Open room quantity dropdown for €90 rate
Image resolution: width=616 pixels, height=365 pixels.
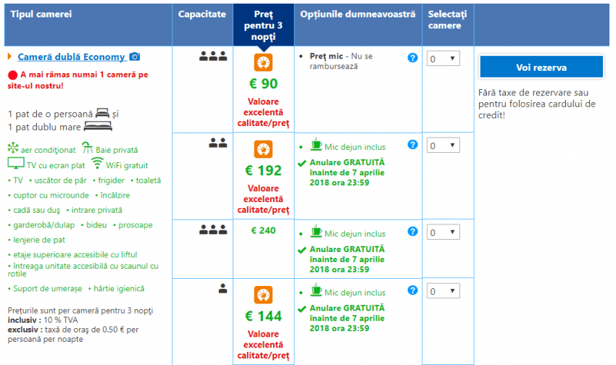click(x=443, y=59)
